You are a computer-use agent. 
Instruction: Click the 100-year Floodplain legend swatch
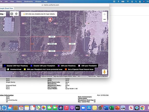pyautogui.click(x=79, y=66)
